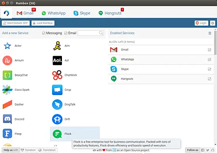The height and width of the screenshot is (154, 217).
Task: Add the Amium service icon
Action: 7,60
